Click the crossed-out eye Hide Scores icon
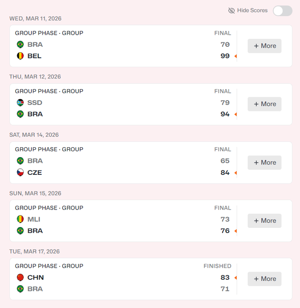 [x=231, y=10]
